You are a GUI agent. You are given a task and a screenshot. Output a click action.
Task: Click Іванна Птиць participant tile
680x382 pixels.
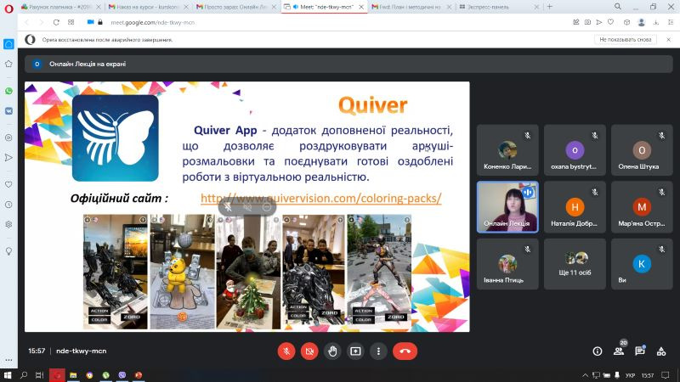point(507,264)
